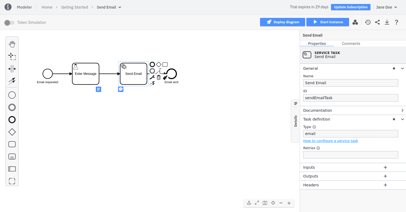Append intermediate event from context pad
Screen dimensions: 406x212
point(152,71)
